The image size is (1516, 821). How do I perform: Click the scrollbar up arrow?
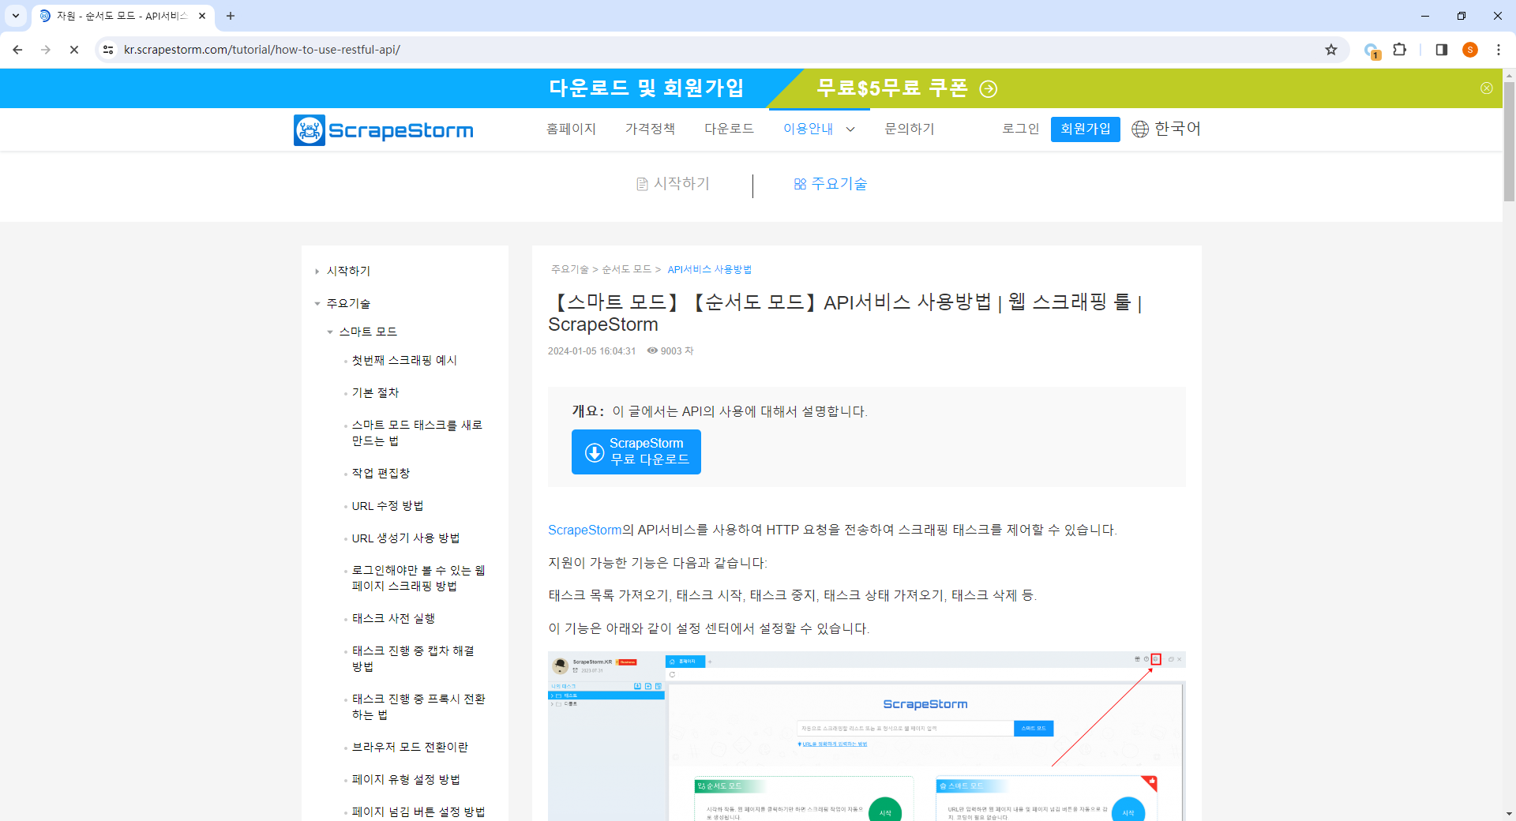pyautogui.click(x=1509, y=76)
